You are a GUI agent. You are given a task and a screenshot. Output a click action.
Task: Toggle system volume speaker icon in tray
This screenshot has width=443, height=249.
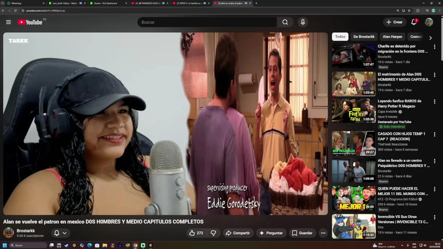coord(425,245)
